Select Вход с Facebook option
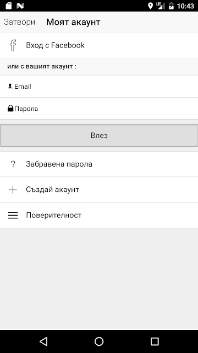Screen dimensions: 198x353 click(x=99, y=45)
